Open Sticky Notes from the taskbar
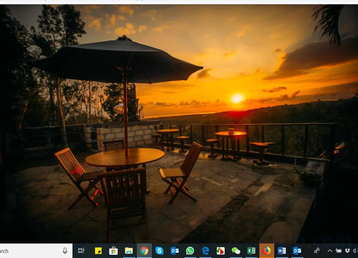The image size is (358, 258). (98, 251)
